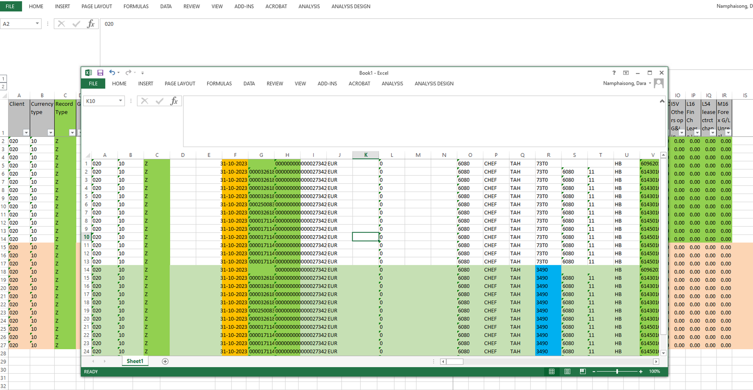The width and height of the screenshot is (753, 390).
Task: Click Insert Function fx icon in Book1
Action: point(174,101)
